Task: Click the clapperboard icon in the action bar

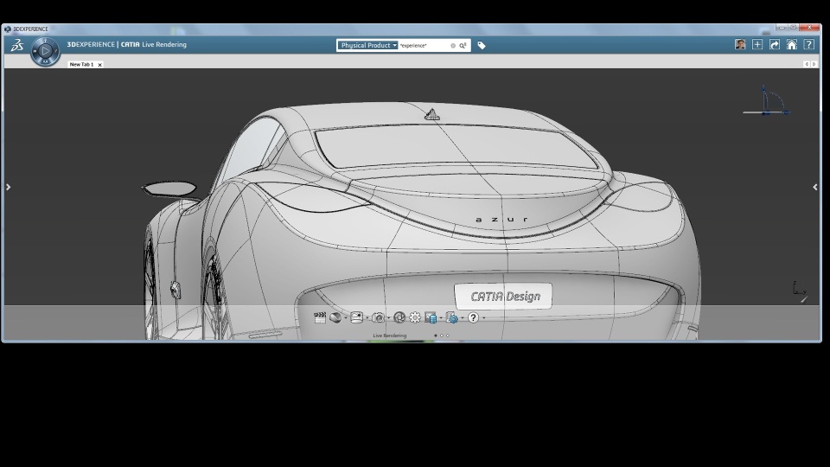Action: tap(320, 317)
